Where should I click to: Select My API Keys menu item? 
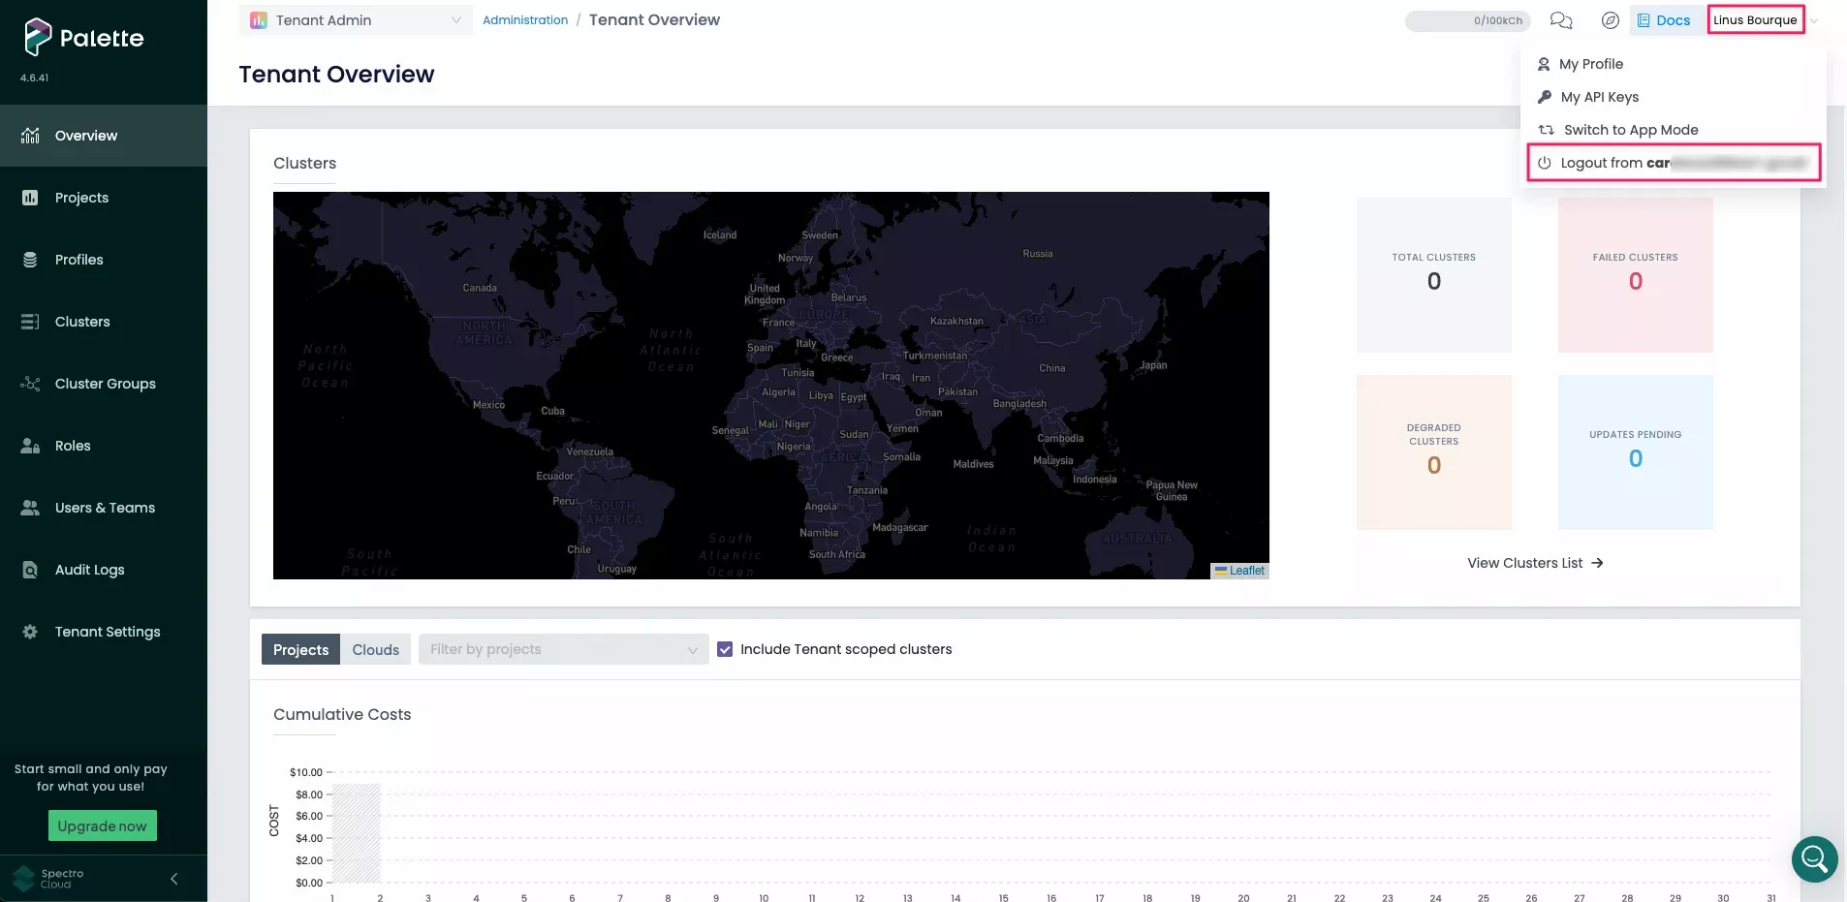point(1599,97)
